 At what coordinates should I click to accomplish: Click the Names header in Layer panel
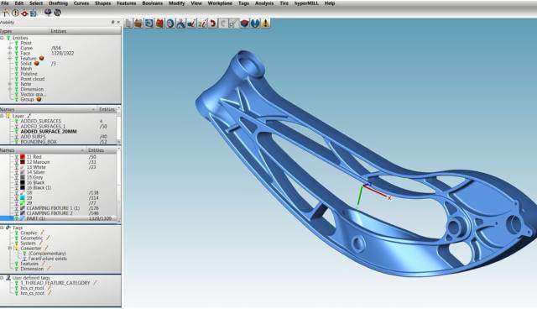coord(48,110)
